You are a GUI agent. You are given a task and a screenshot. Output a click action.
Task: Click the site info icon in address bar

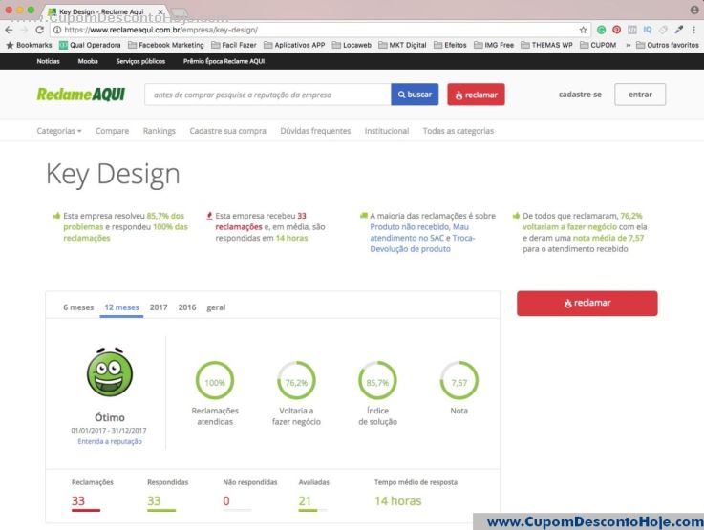(x=57, y=30)
